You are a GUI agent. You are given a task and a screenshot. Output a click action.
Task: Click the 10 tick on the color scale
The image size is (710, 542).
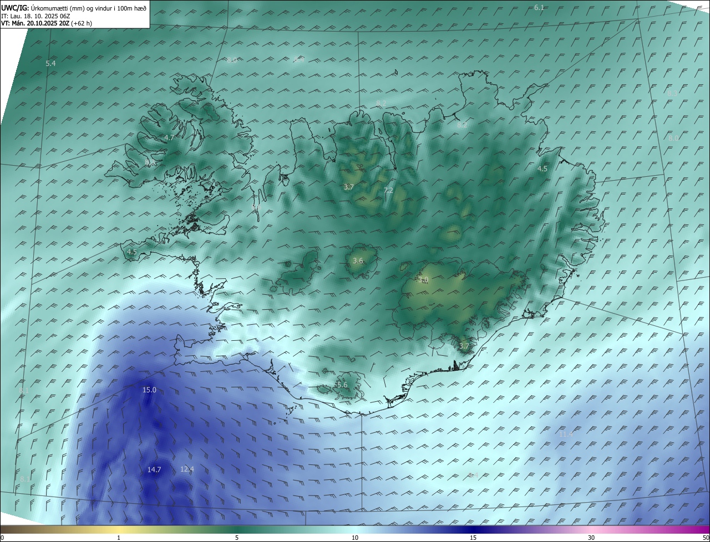(x=355, y=538)
